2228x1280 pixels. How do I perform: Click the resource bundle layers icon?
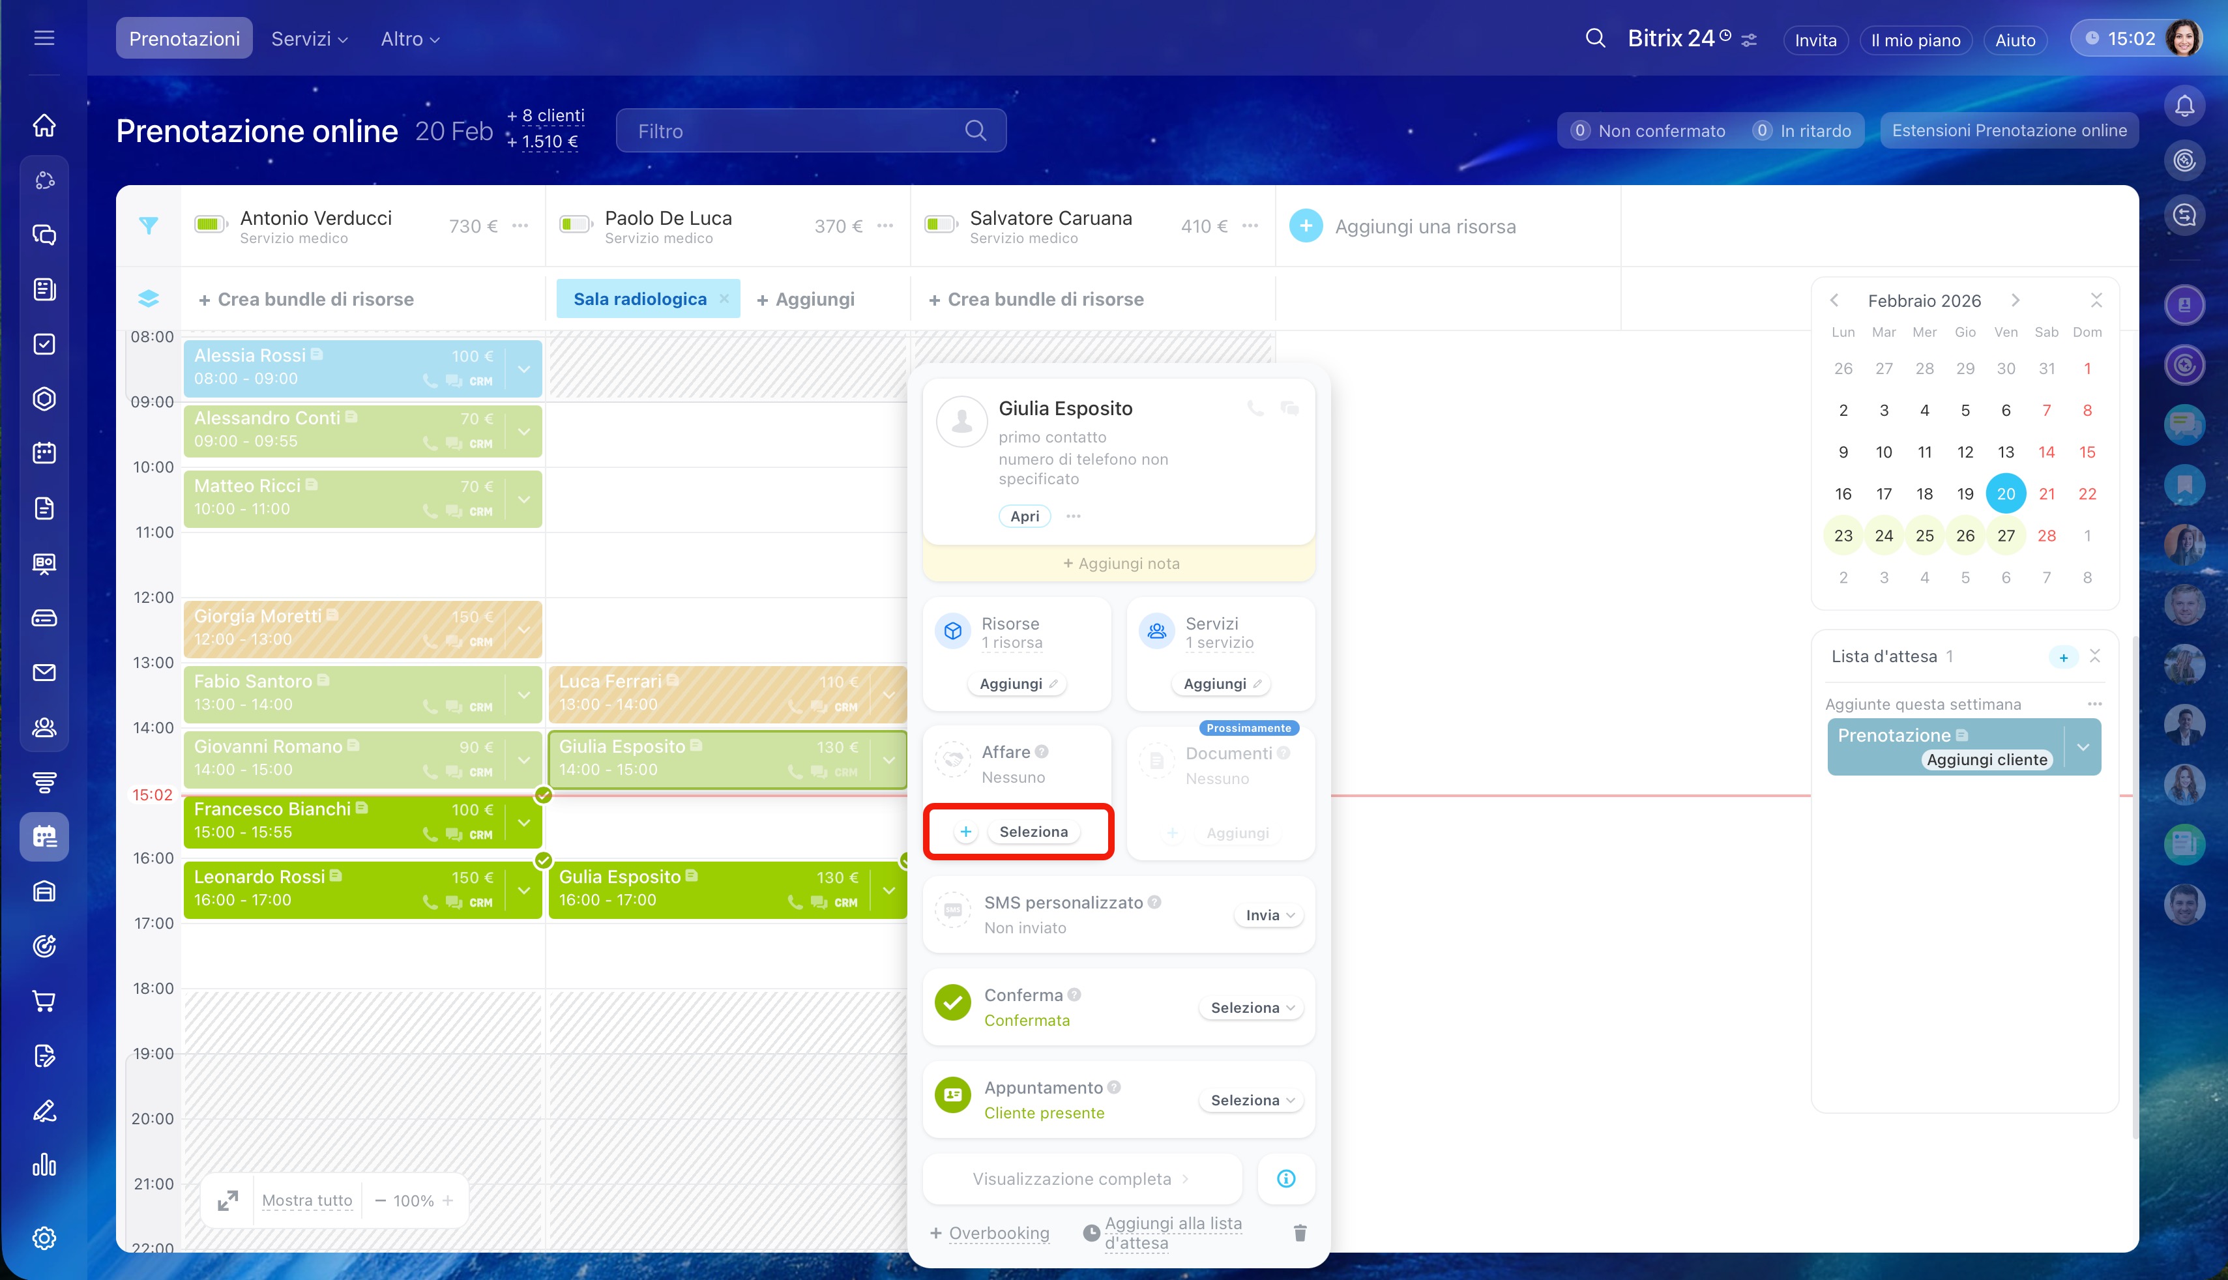coord(149,299)
